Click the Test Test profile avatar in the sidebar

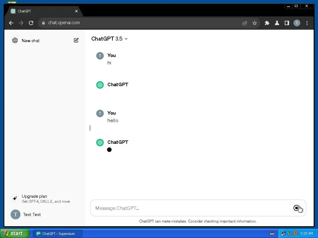click(16, 214)
